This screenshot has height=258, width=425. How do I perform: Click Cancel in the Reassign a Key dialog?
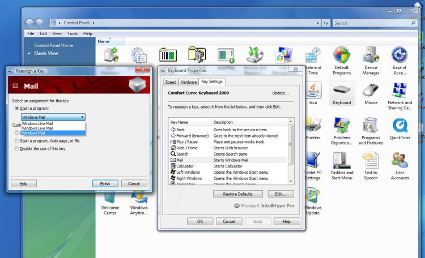(134, 183)
